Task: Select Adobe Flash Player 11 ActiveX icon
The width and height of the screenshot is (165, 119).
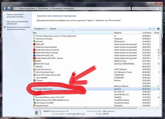Action: pyautogui.click(x=34, y=50)
